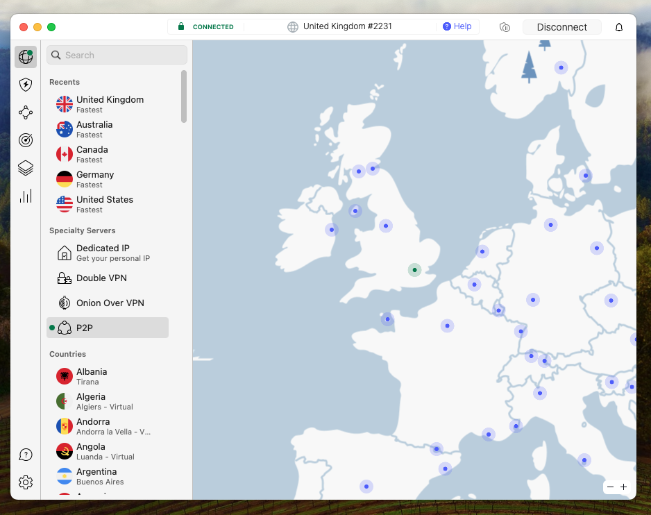651x515 pixels.
Task: Click the Angola flag icon
Action: pyautogui.click(x=65, y=451)
